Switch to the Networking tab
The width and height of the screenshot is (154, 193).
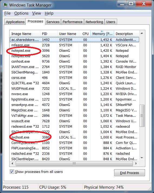click(94, 22)
